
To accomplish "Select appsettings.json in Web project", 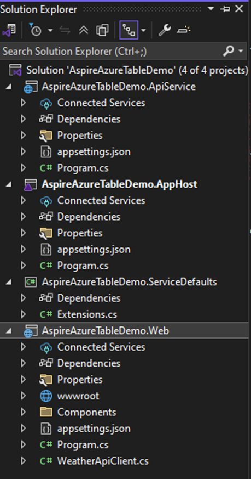I will point(94,429).
